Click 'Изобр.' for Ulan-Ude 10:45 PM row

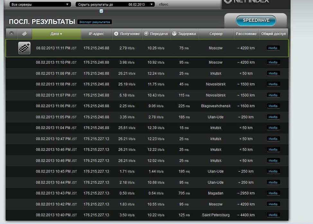pos(273,171)
